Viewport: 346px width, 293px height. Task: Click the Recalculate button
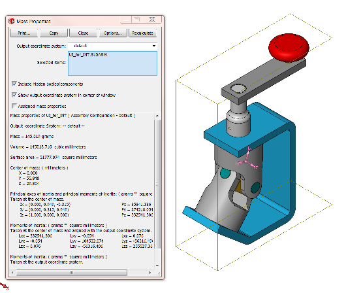pyautogui.click(x=142, y=33)
